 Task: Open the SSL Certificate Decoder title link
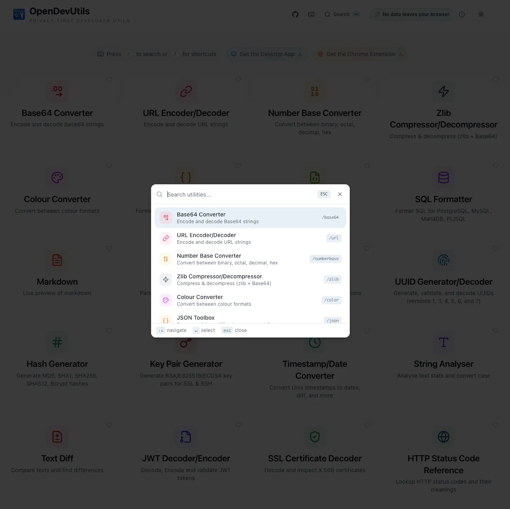point(315,458)
